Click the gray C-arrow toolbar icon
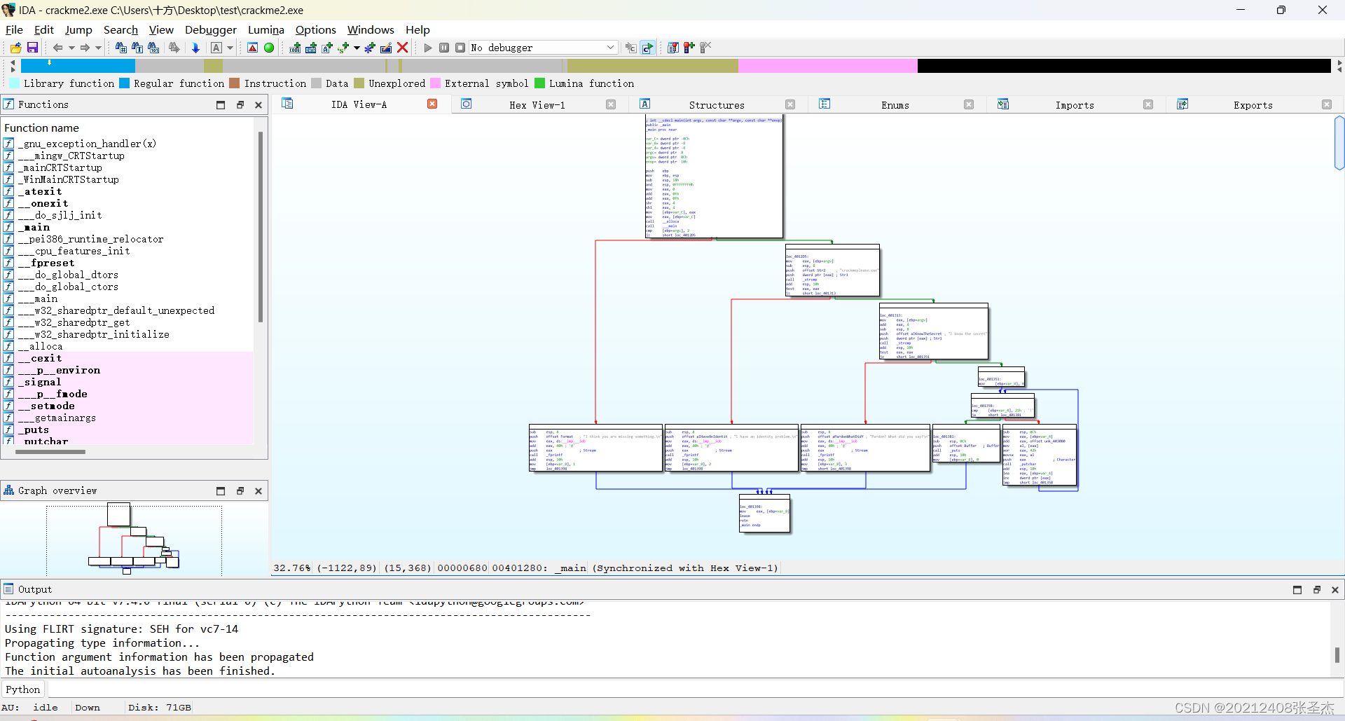This screenshot has height=721, width=1345. [x=631, y=48]
